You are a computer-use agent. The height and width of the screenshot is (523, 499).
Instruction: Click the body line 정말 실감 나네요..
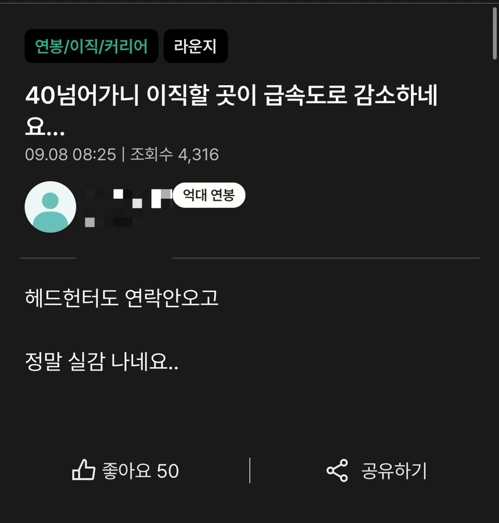pos(101,361)
